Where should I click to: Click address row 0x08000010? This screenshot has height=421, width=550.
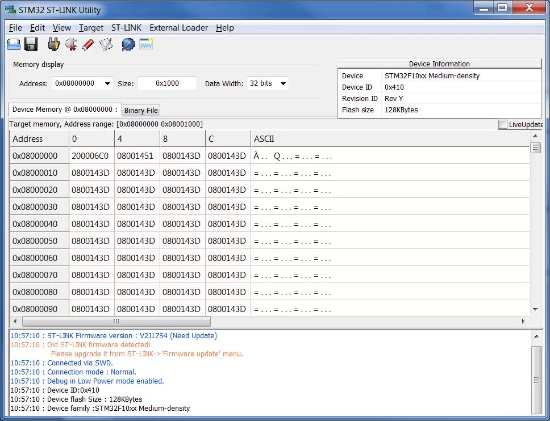pyautogui.click(x=39, y=173)
